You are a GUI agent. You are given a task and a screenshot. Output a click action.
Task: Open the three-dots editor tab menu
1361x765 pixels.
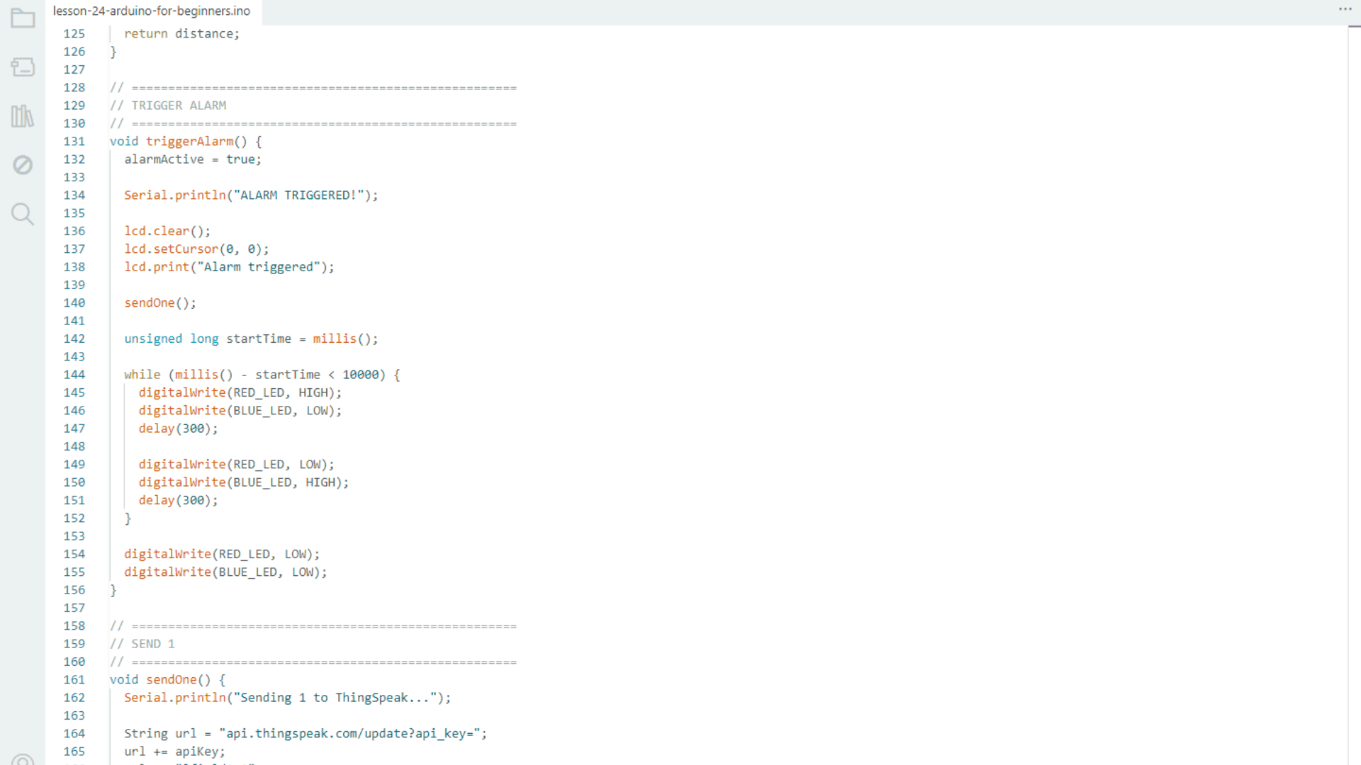[1345, 9]
